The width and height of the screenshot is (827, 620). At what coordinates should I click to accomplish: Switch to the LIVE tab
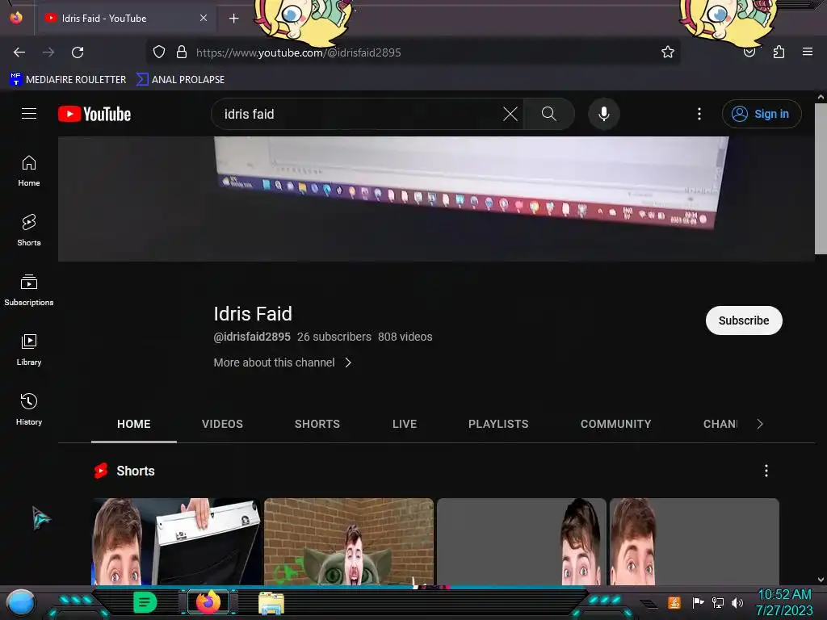click(x=405, y=424)
